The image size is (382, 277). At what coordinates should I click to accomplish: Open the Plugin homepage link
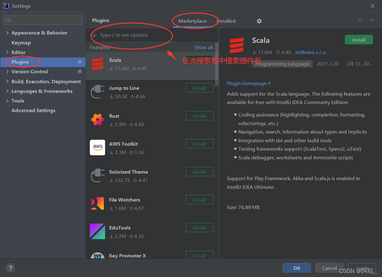pyautogui.click(x=249, y=84)
